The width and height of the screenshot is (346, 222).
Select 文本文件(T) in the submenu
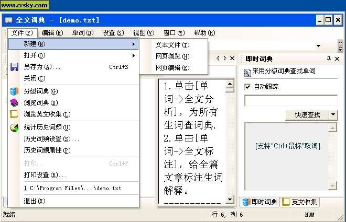point(174,45)
